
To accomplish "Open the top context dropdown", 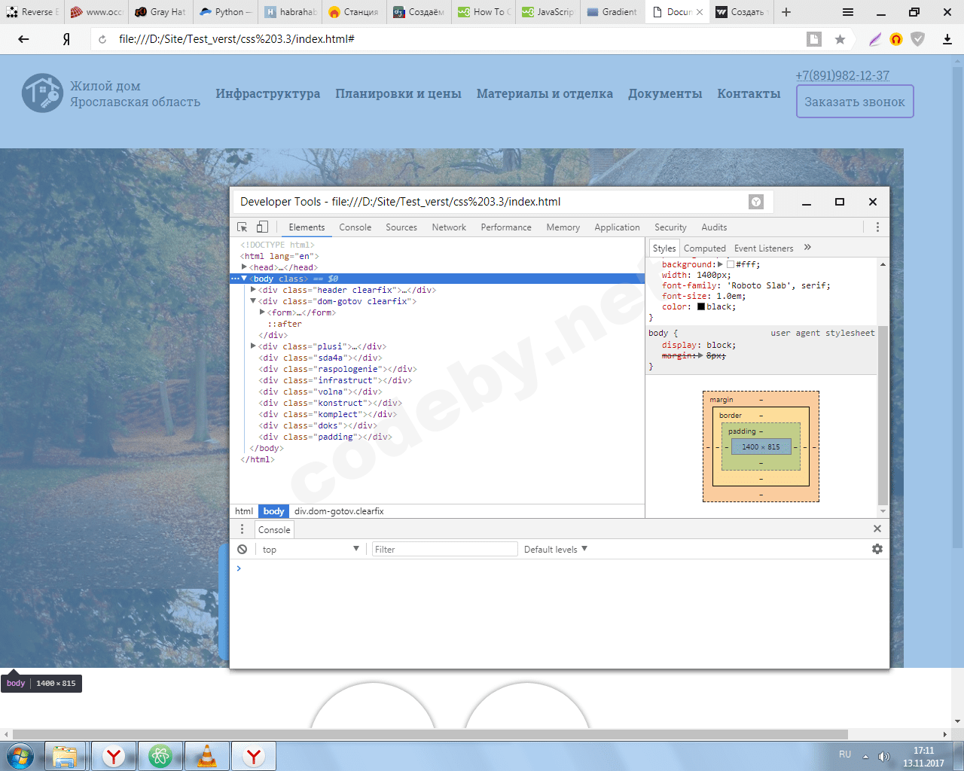I will tap(310, 549).
